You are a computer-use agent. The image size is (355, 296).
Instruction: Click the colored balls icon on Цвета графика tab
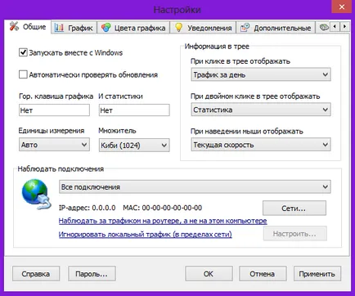(x=106, y=28)
